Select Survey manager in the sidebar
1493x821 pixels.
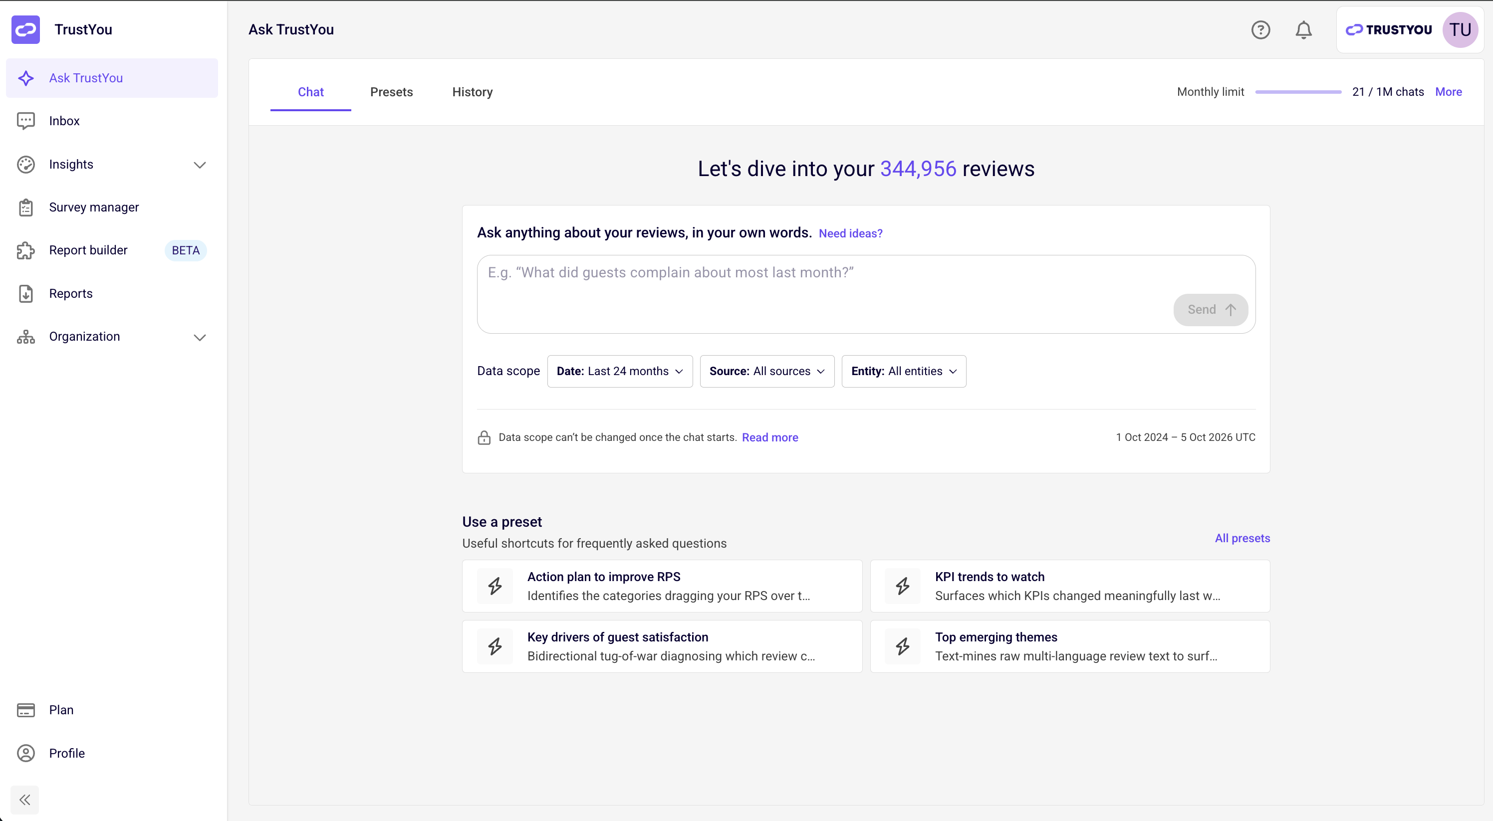(112, 207)
